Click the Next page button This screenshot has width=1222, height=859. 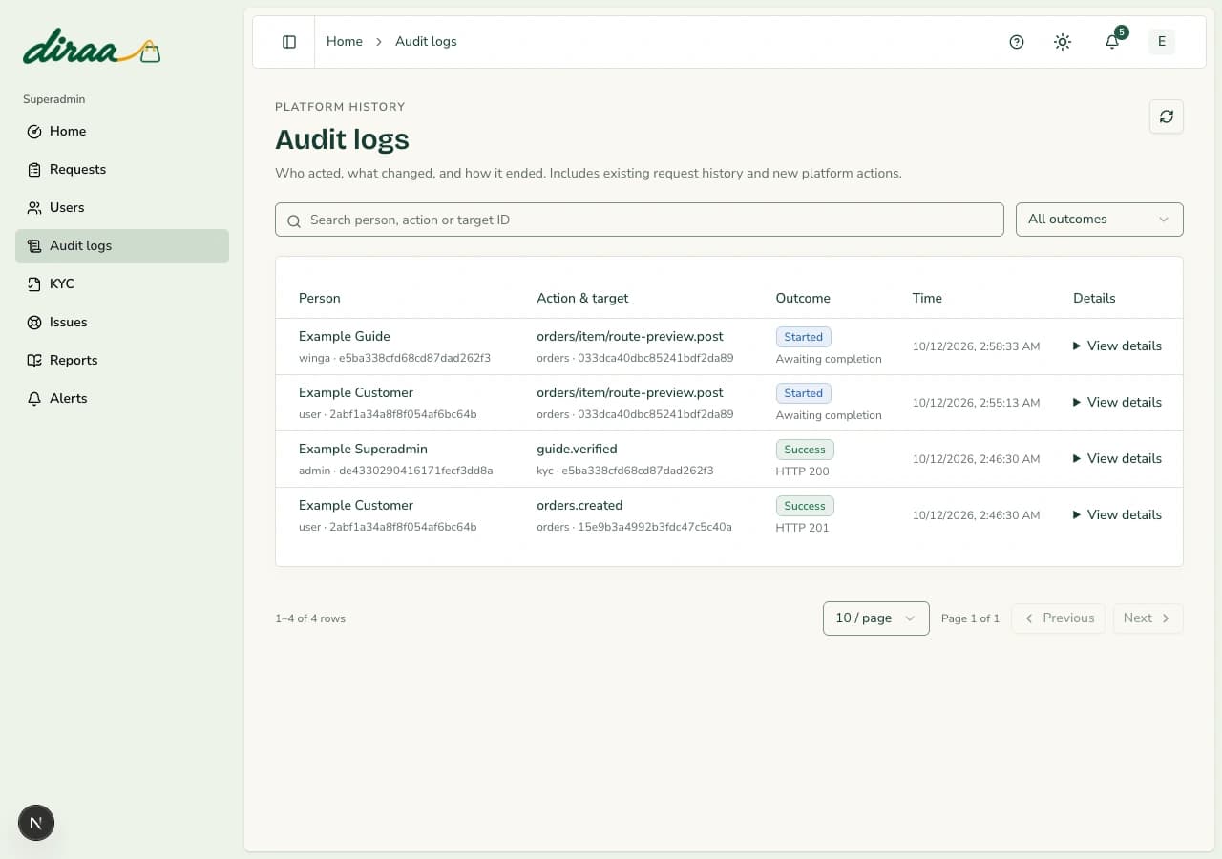pyautogui.click(x=1148, y=618)
